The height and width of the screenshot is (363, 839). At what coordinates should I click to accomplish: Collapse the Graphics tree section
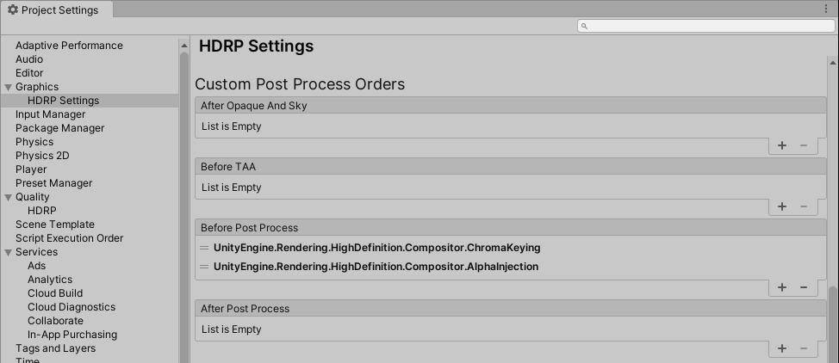coord(9,87)
